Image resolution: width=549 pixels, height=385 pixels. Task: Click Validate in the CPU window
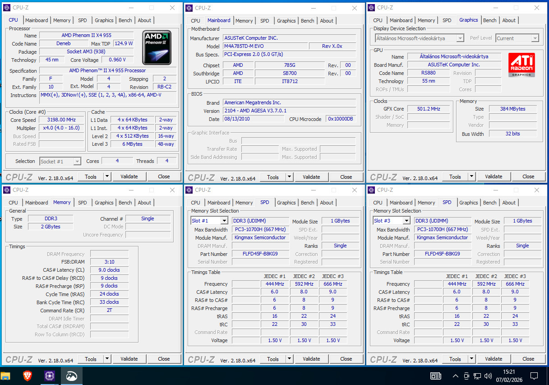click(129, 176)
